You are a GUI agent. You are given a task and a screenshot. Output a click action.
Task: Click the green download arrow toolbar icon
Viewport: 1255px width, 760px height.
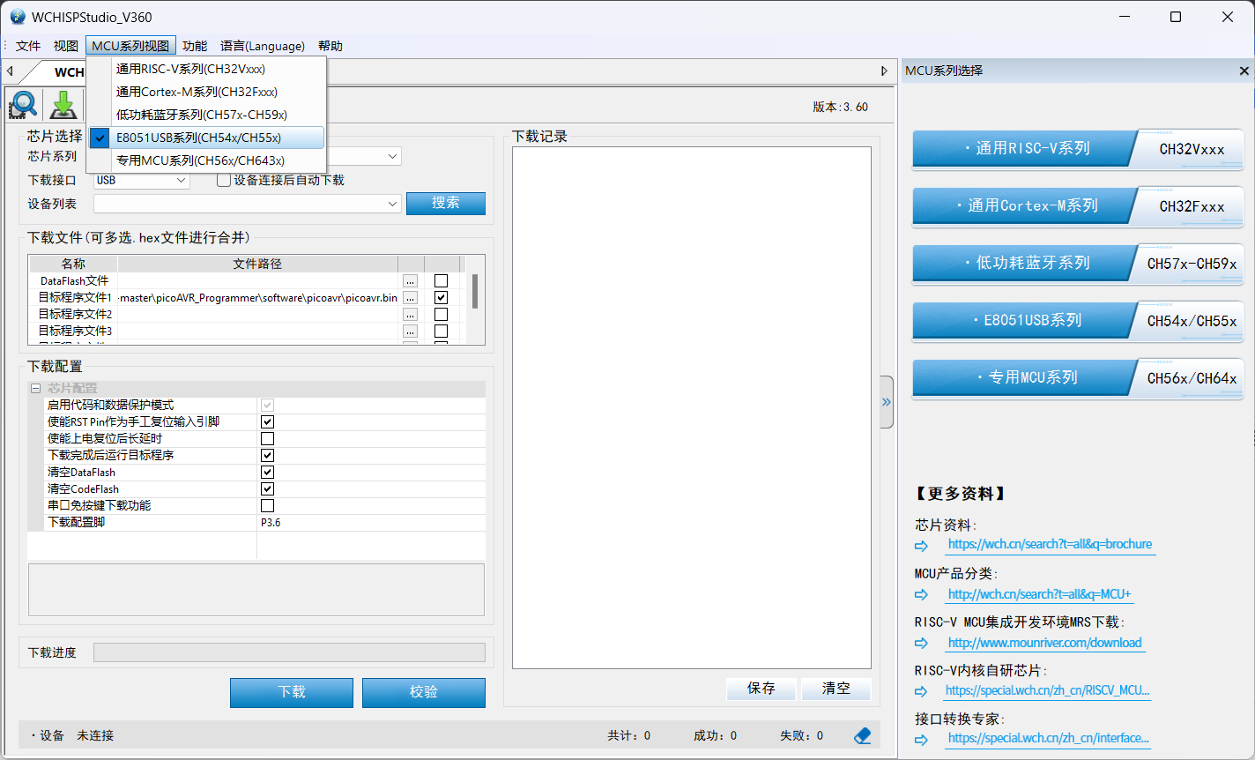[63, 104]
